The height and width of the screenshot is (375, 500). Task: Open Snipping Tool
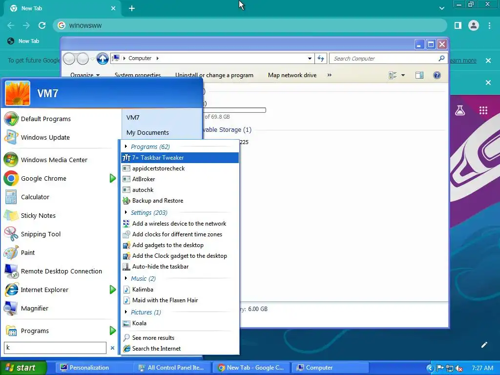coord(59,234)
